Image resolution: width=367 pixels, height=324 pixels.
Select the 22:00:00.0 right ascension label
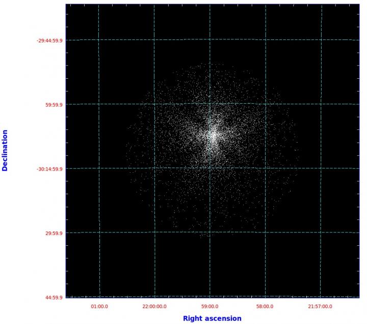[x=154, y=307]
